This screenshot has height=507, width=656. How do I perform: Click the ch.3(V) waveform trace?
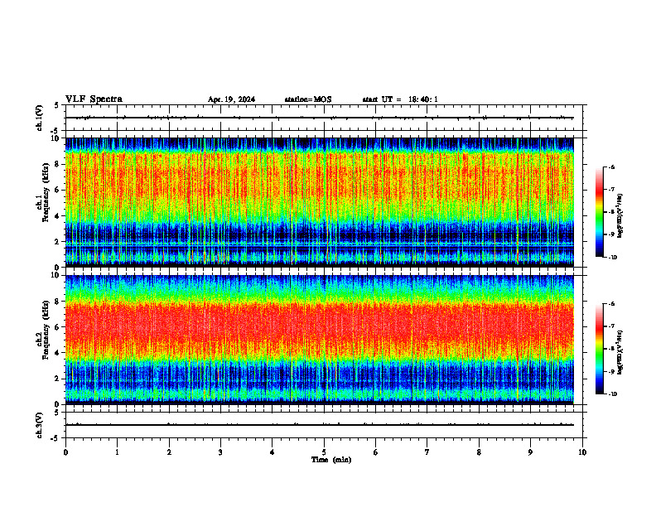tap(320, 425)
